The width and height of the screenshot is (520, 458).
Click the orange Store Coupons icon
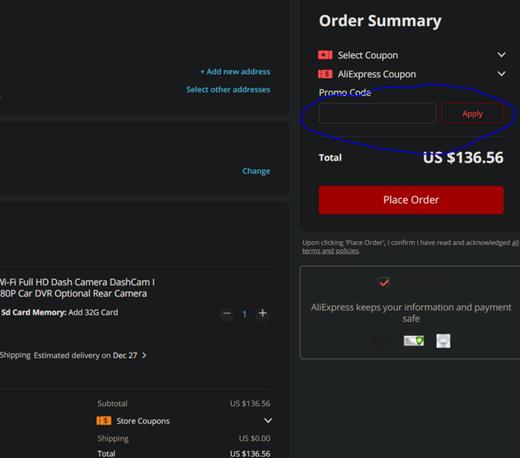(104, 421)
